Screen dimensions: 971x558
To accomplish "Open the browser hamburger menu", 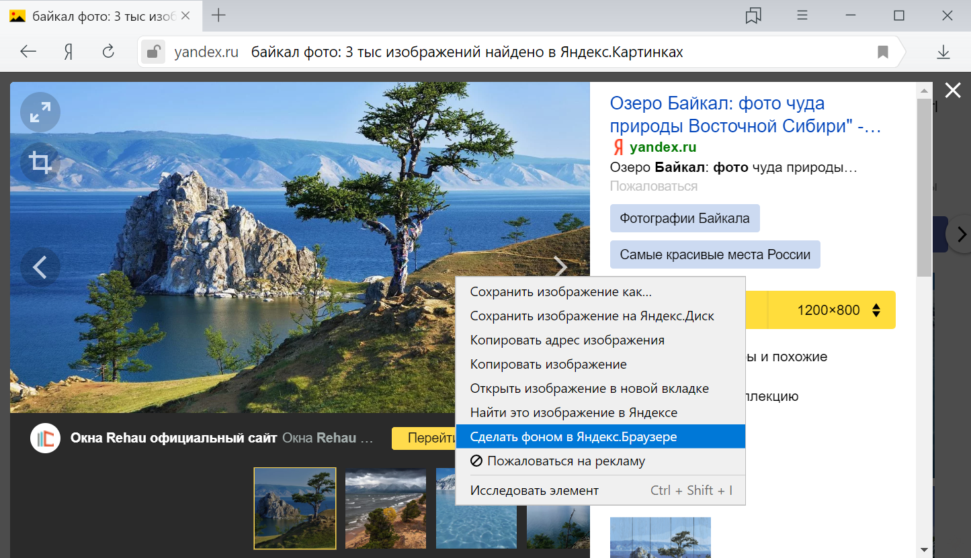I will coord(802,16).
